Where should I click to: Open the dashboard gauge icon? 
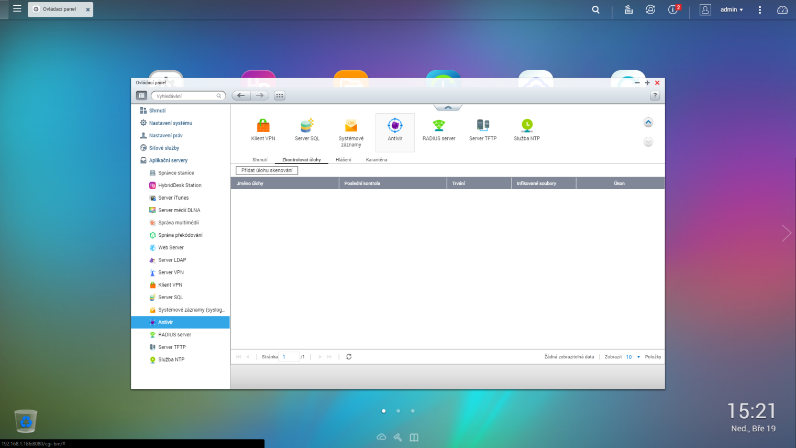pos(782,9)
